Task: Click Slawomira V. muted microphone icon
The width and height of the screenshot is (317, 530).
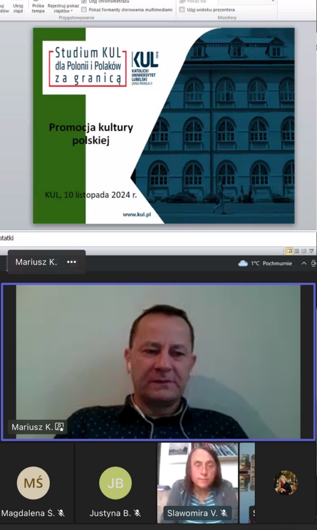Action: click(224, 513)
